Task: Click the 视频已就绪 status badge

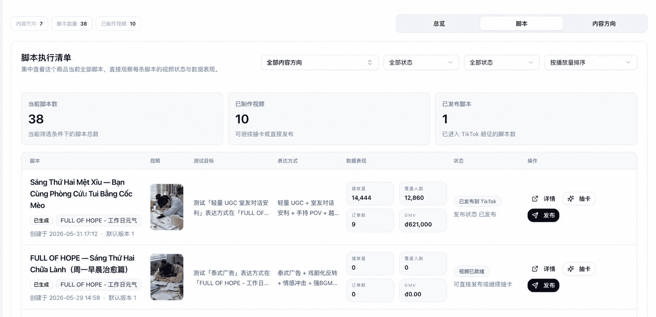Action: (x=471, y=271)
